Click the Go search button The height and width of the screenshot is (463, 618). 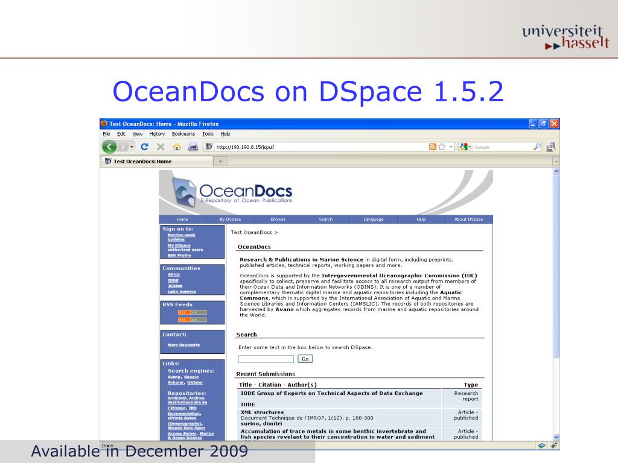[x=305, y=359]
